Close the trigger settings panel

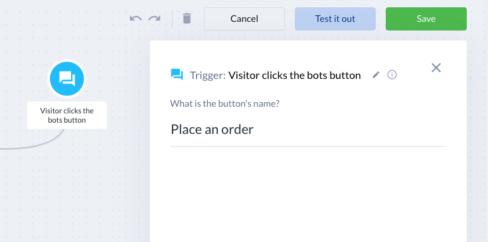(436, 68)
